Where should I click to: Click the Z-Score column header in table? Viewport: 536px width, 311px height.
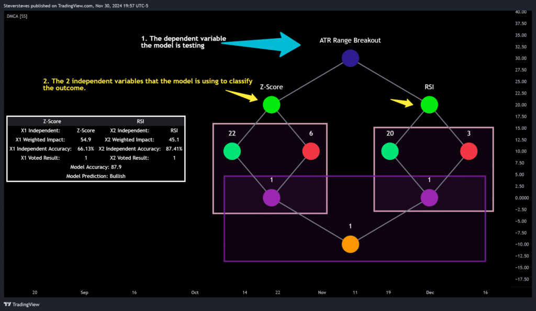coord(52,121)
